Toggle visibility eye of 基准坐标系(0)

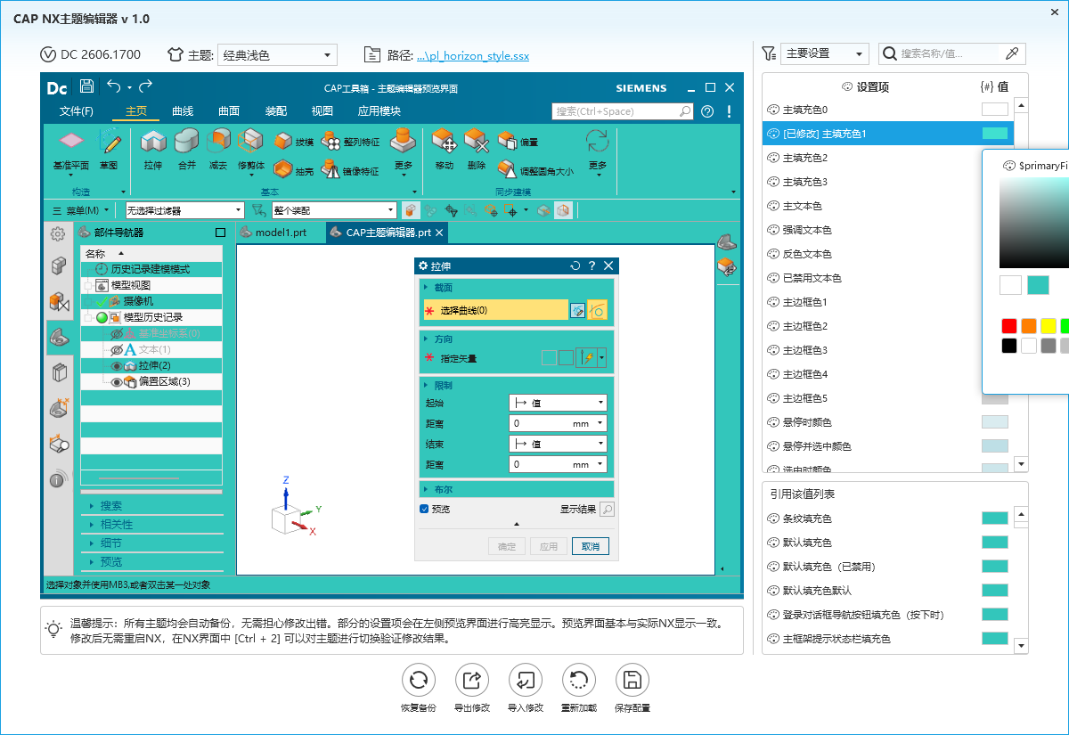(x=117, y=333)
